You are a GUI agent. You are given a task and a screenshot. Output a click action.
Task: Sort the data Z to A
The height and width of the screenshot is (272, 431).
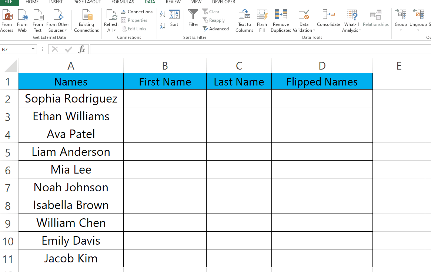pos(162,26)
